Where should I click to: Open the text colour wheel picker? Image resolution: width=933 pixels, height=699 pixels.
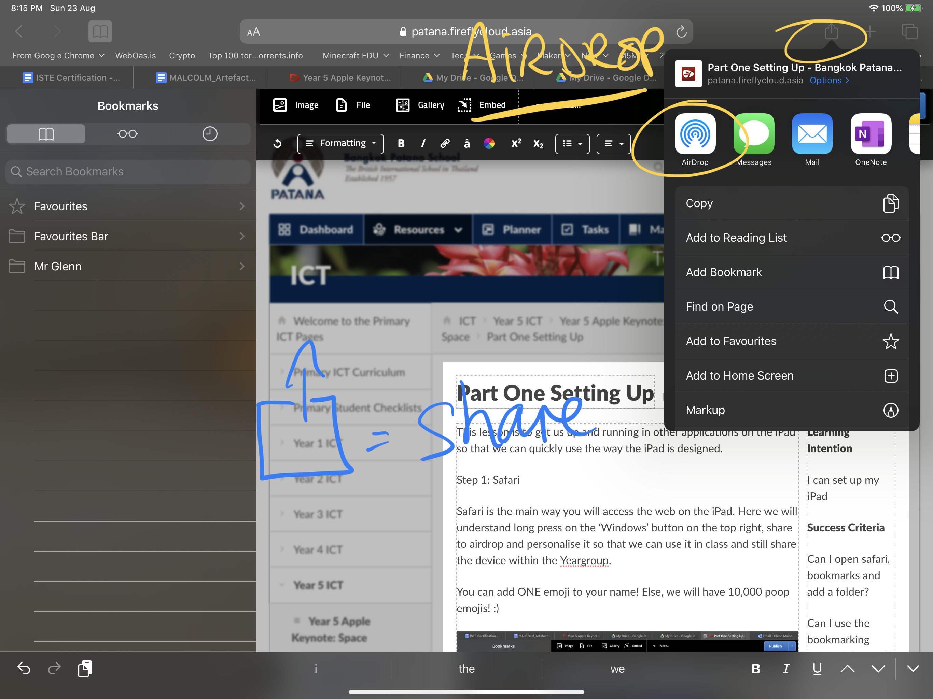489,144
